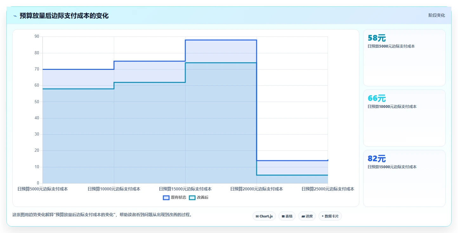Click the card caption 日预算15000元边际支付成本

(x=392, y=167)
